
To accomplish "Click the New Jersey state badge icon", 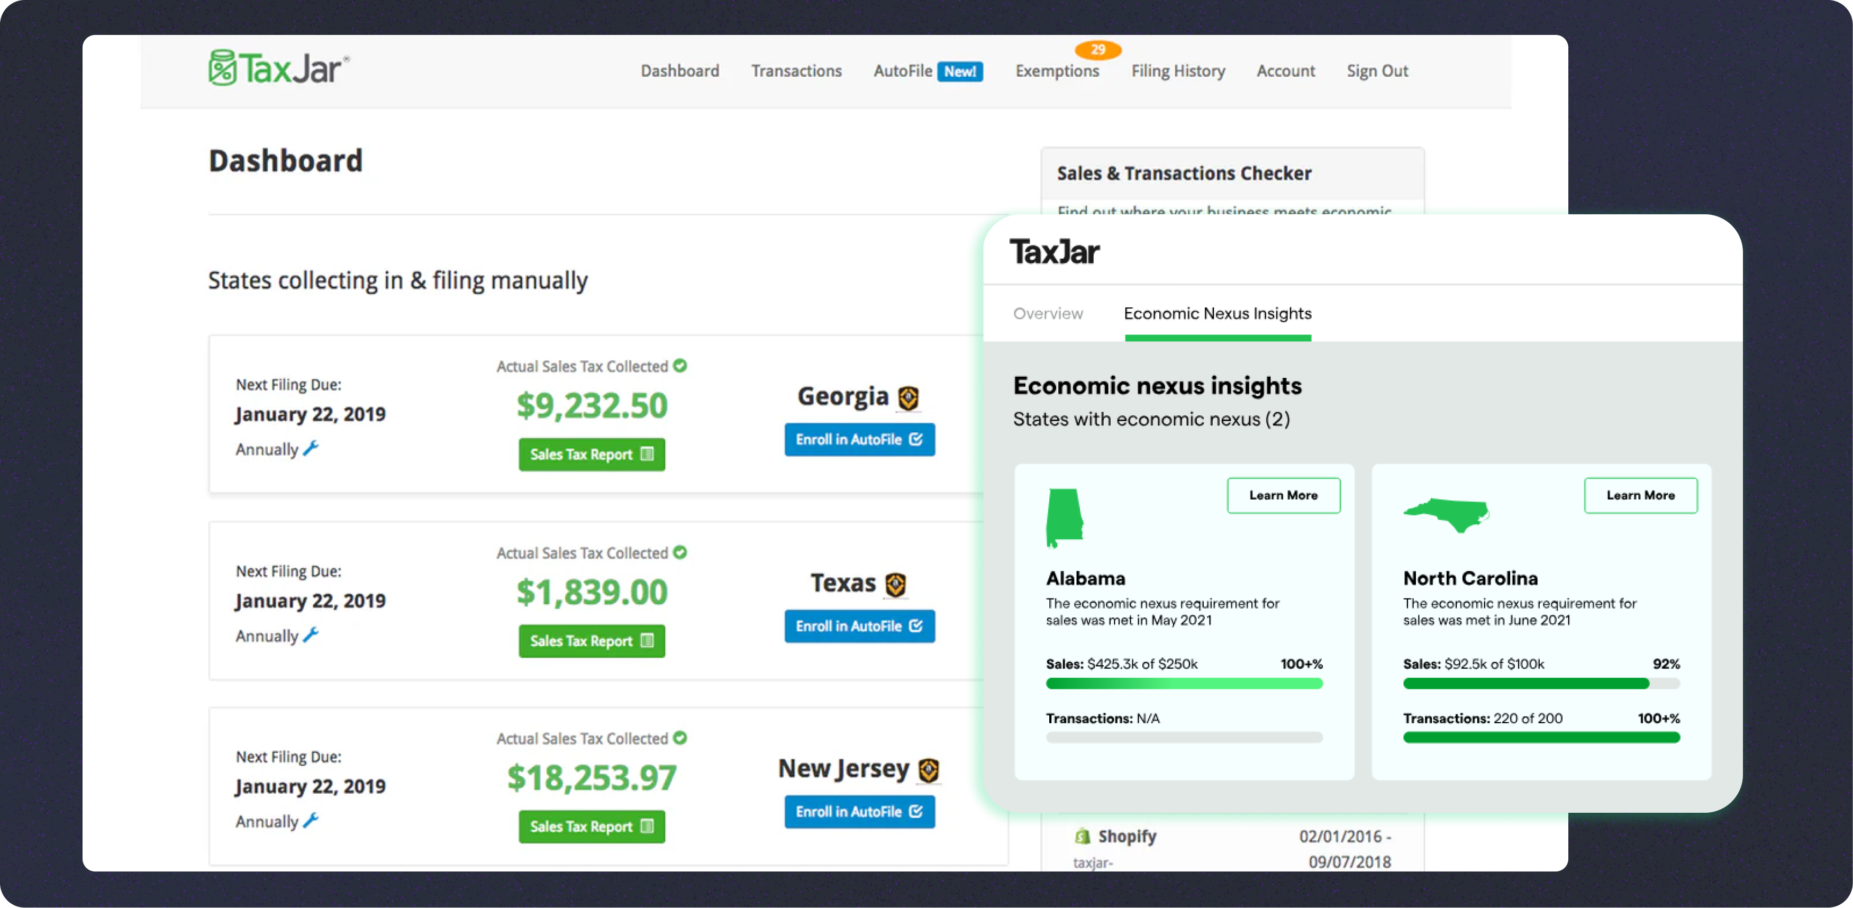I will (x=929, y=770).
